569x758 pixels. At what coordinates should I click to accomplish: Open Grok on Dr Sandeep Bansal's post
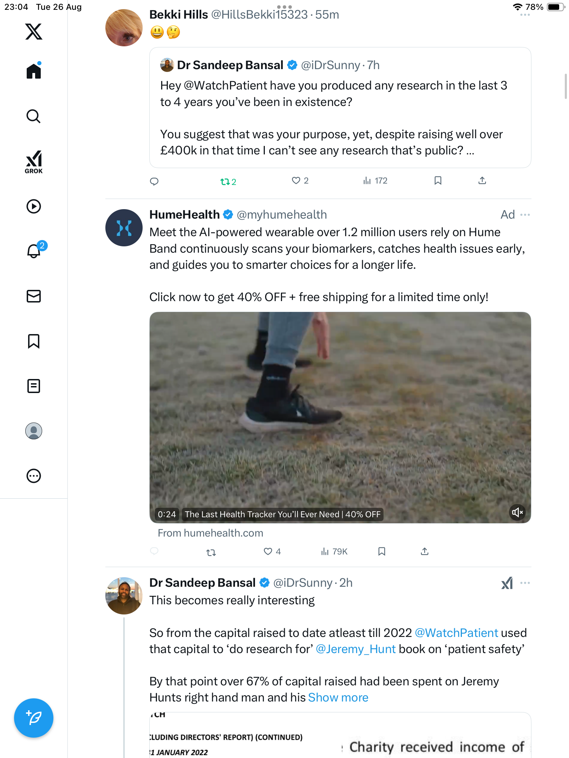(x=507, y=583)
